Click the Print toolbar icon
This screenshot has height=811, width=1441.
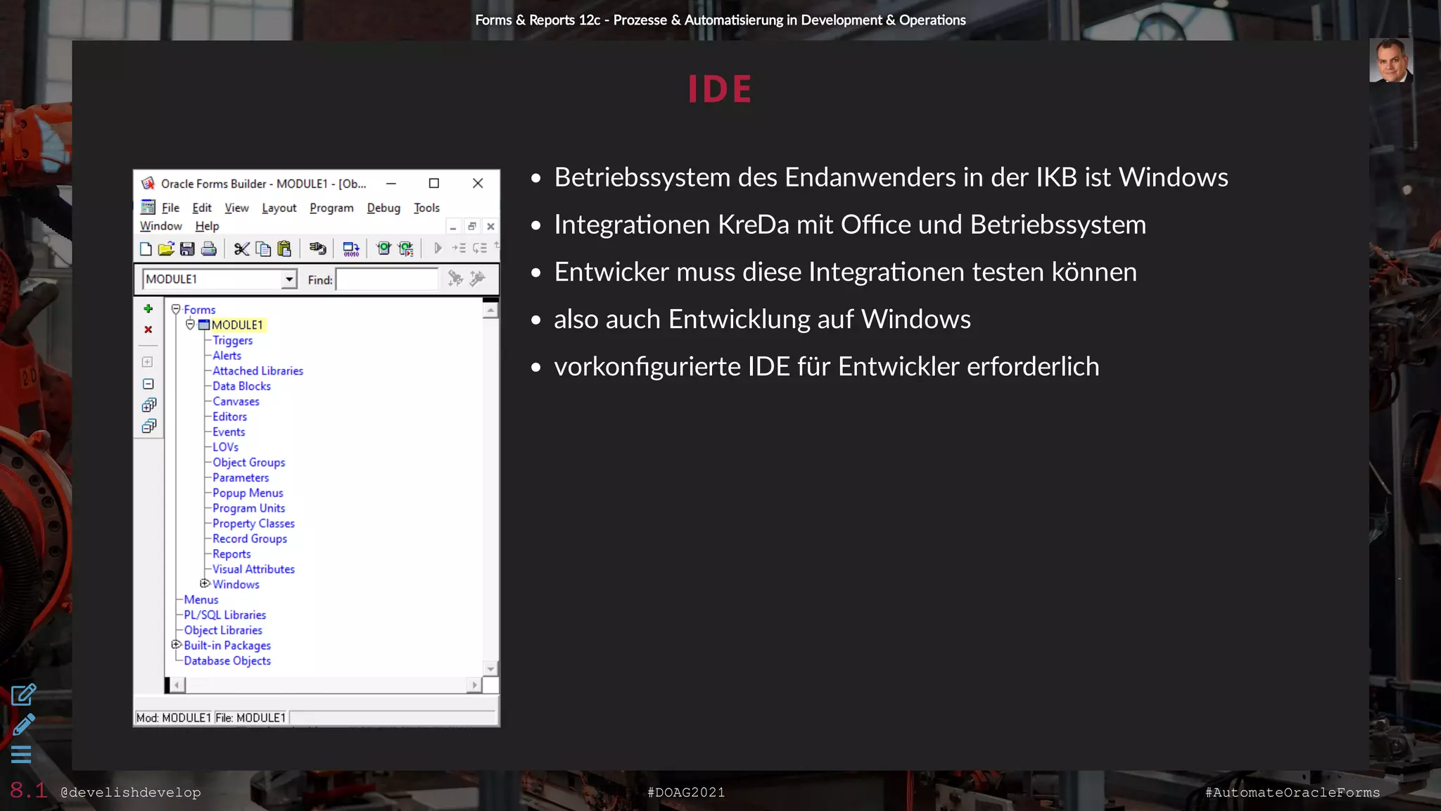point(209,249)
